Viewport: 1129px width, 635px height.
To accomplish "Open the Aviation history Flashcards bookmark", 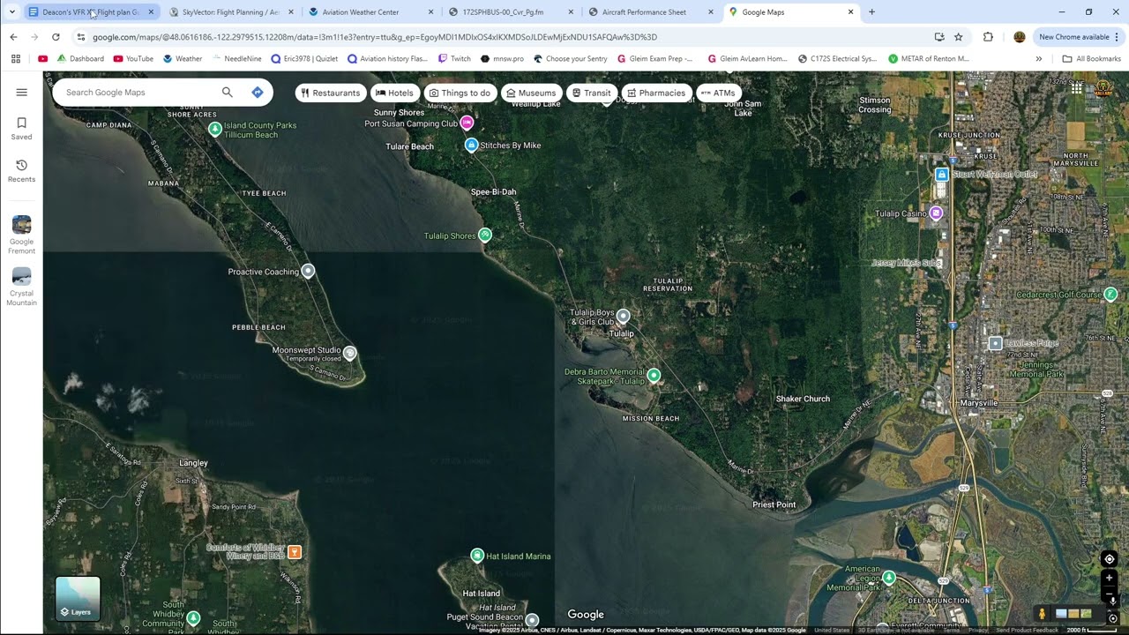I will point(387,59).
